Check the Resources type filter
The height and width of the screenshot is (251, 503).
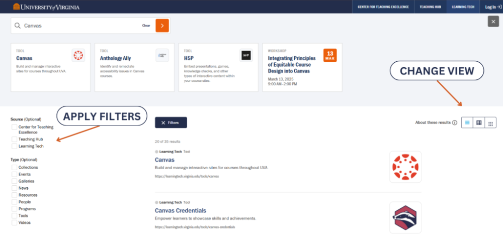pos(15,195)
